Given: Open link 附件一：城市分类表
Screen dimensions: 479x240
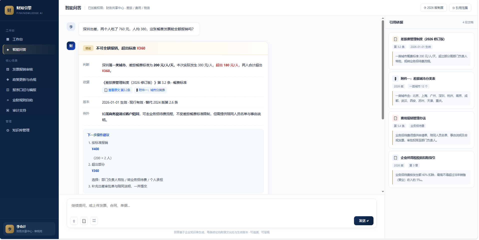Looking at the screenshot, I should click(150, 90).
